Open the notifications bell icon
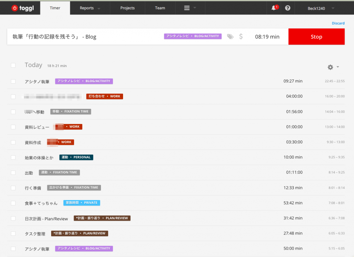Screen dimensions: 354x257 tap(274, 8)
